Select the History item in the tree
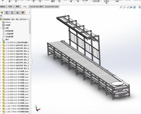The width and height of the screenshot is (141, 114). coord(8,22)
